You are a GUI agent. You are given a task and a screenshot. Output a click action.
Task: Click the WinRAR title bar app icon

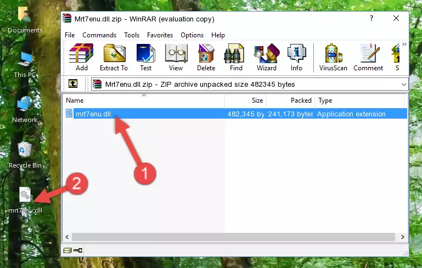click(x=67, y=18)
